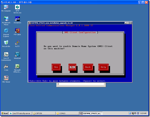
Task: Launch Wireshark desktop shortcut
Action: point(17,55)
